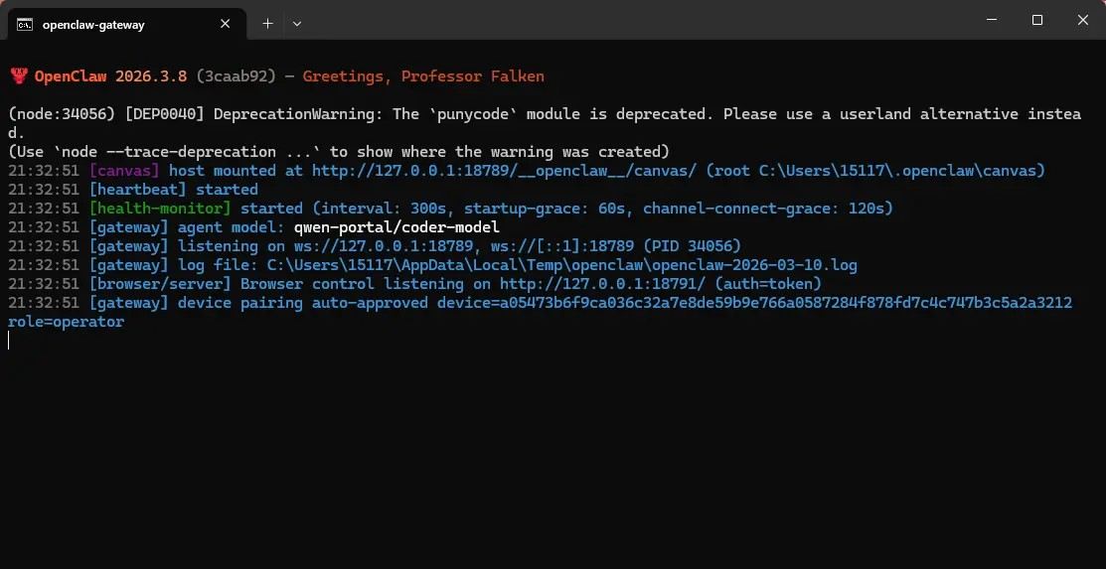This screenshot has height=569, width=1106.
Task: Close the openclaw-gateway tab
Action: coord(225,24)
